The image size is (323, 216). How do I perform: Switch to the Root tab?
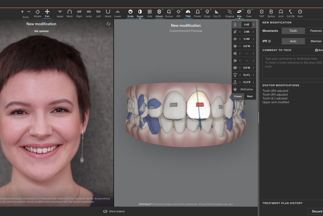point(250,96)
